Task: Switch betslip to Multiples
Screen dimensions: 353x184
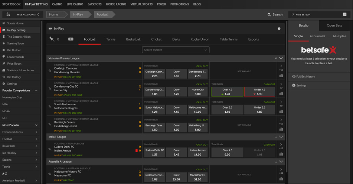Action: (340, 36)
